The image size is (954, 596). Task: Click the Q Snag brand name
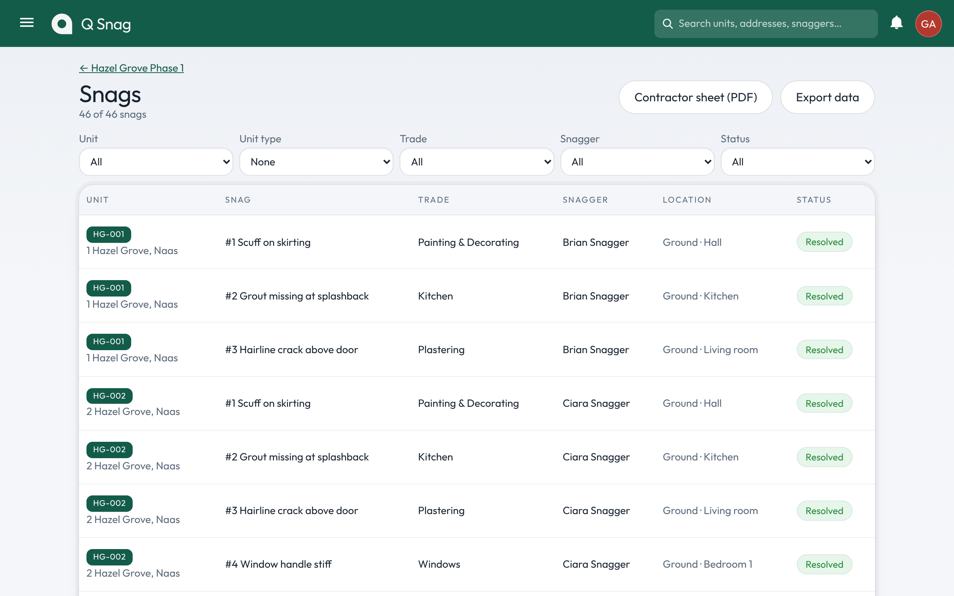click(106, 24)
